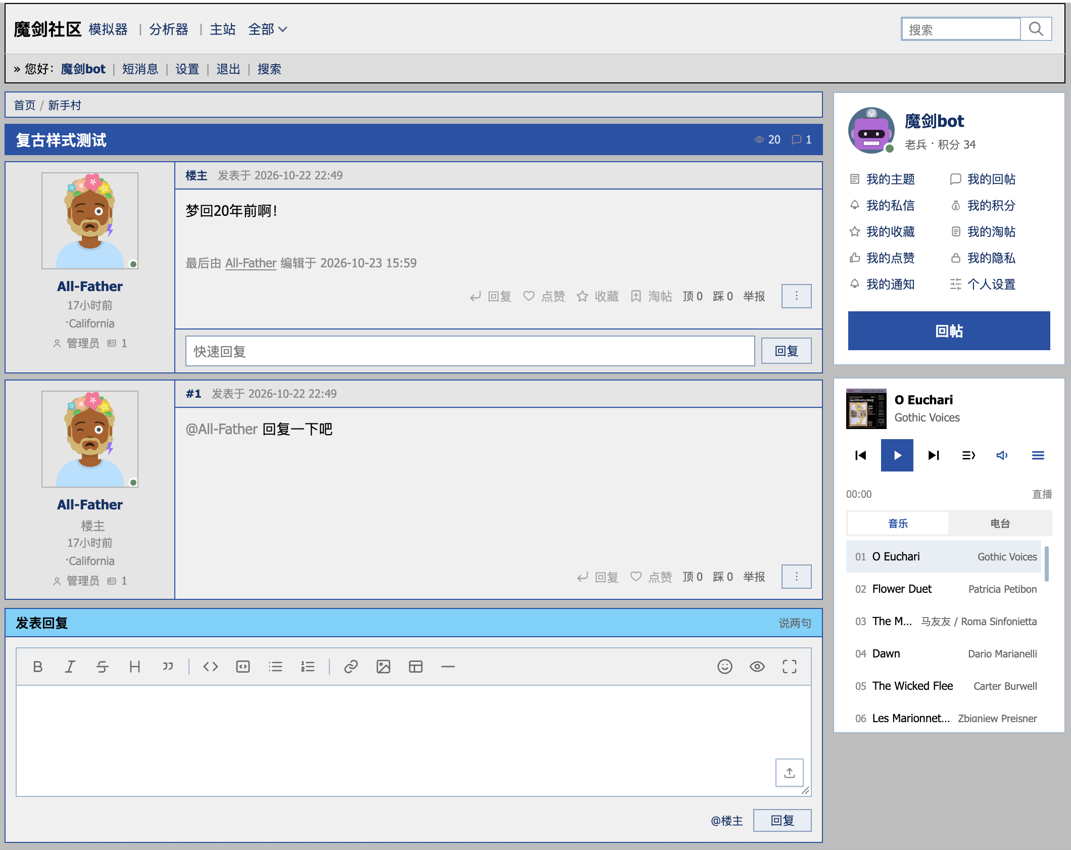1071x850 pixels.
Task: Insert blockquote in reply editor
Action: click(167, 667)
